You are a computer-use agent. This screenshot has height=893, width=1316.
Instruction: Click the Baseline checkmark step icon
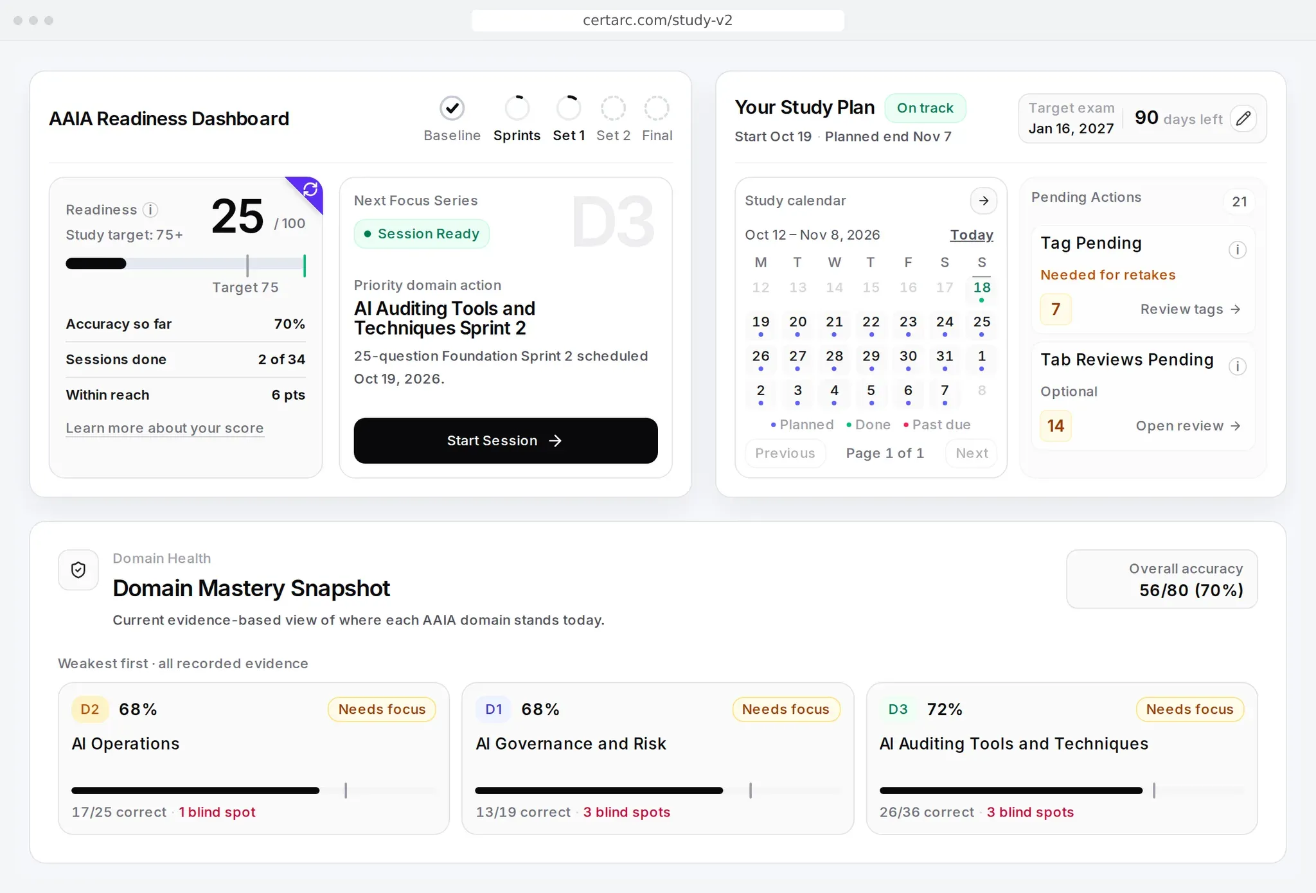[x=452, y=108]
